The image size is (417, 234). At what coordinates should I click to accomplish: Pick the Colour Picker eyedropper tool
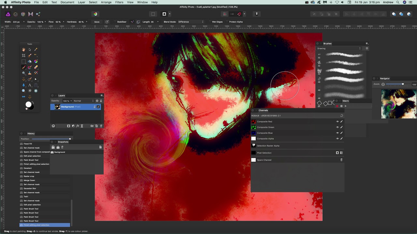(36, 49)
